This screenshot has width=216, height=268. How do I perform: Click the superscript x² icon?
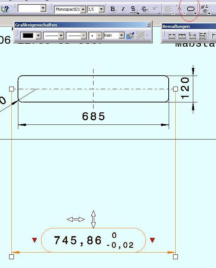click(x=155, y=8)
